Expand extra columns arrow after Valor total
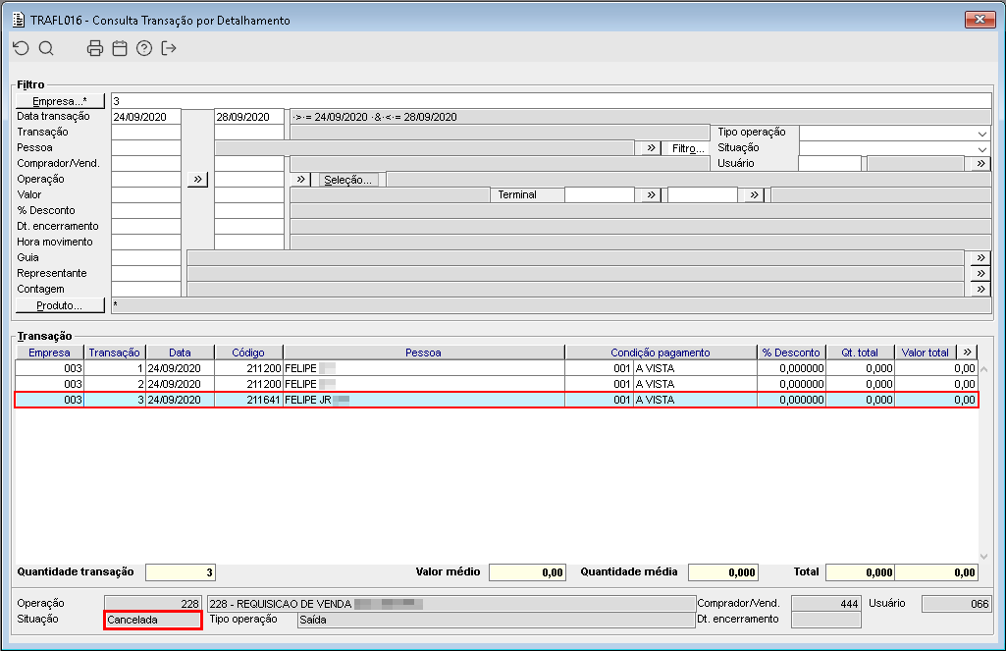Viewport: 1006px width, 651px height. tap(967, 352)
